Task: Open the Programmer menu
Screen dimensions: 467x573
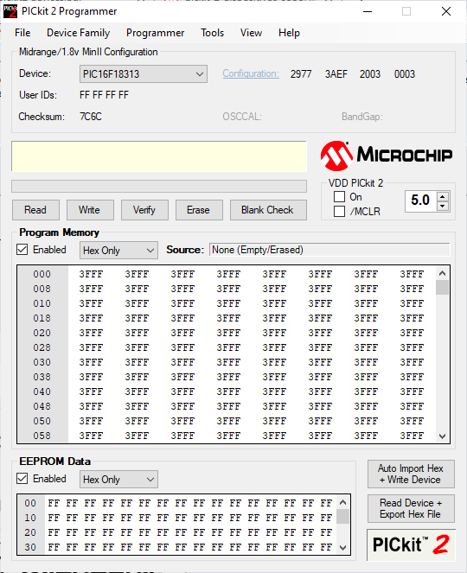Action: click(x=155, y=33)
